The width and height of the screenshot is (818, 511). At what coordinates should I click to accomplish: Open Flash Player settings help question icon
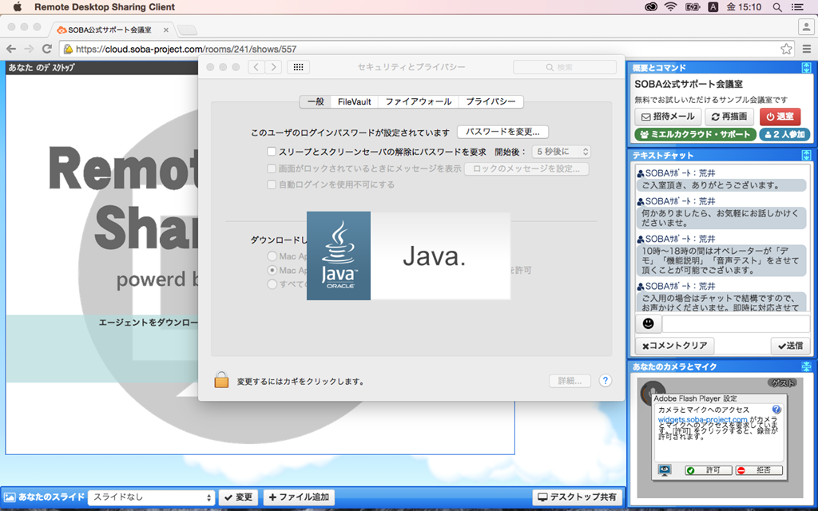pos(776,410)
